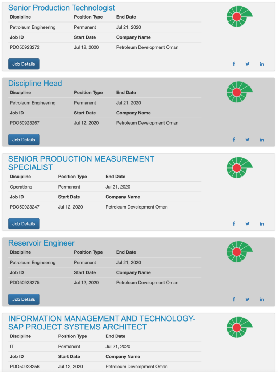The image size is (278, 372).
Task: Click PDO logo on Measurement Specialist card
Action: (x=240, y=167)
